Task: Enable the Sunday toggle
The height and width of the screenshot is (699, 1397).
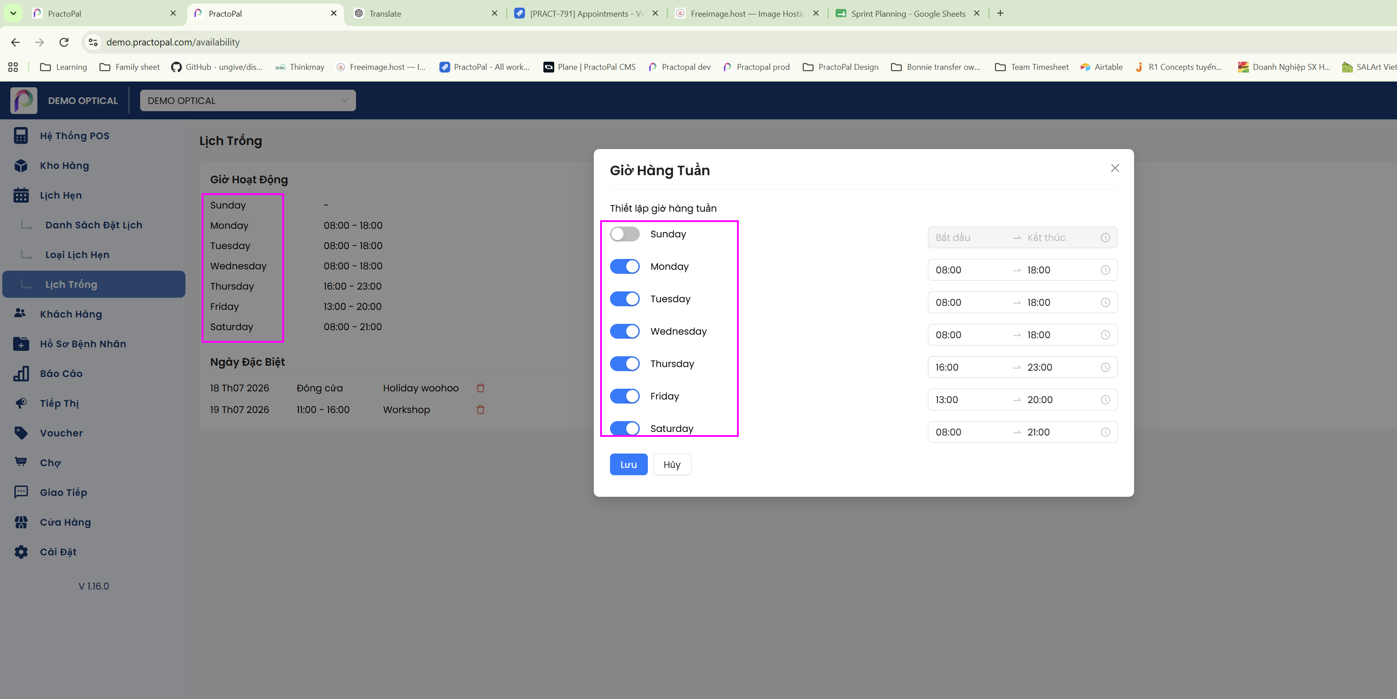Action: 625,234
